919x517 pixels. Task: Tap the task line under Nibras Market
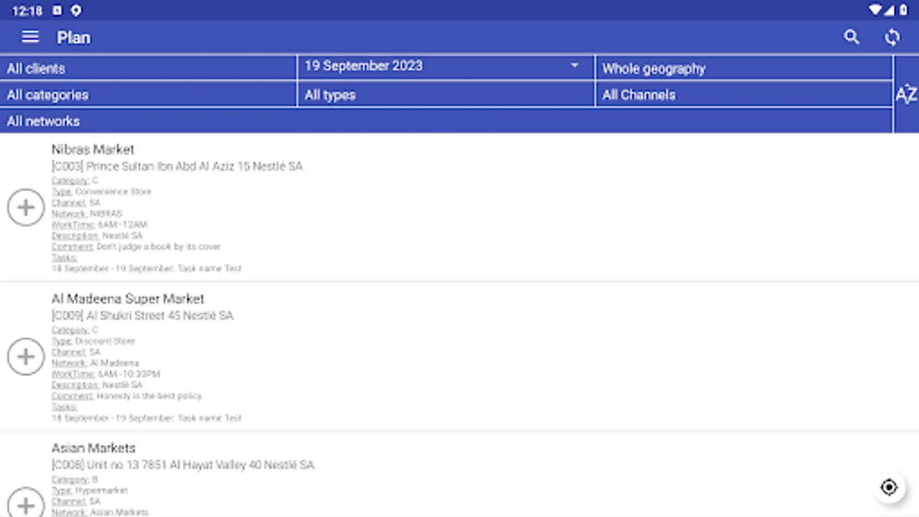coord(146,268)
